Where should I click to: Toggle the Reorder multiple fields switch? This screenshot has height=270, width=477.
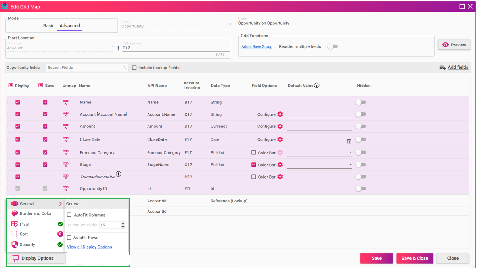(332, 46)
